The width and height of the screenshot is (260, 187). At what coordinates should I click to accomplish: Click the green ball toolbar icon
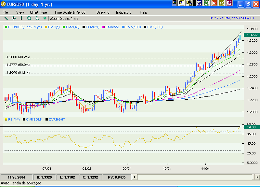pos(45,18)
